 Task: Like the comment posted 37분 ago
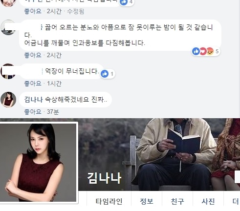33,112
